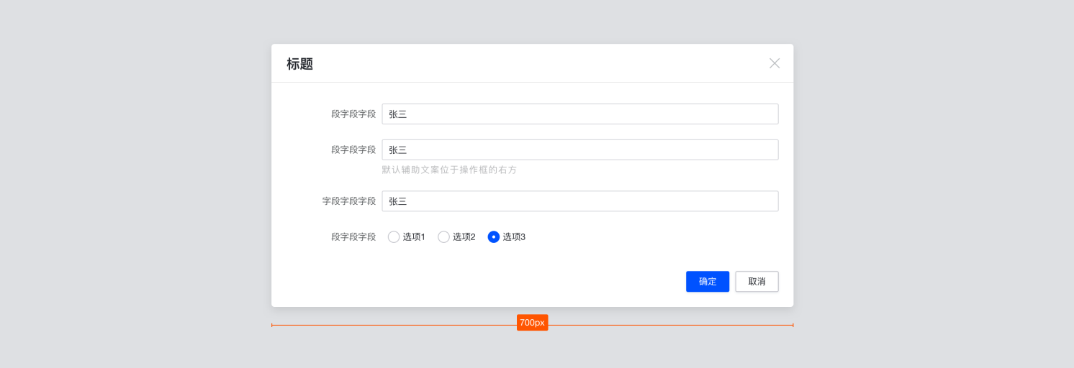Click the 段字段字段 label beside the radio options
The image size is (1074, 368).
353,237
